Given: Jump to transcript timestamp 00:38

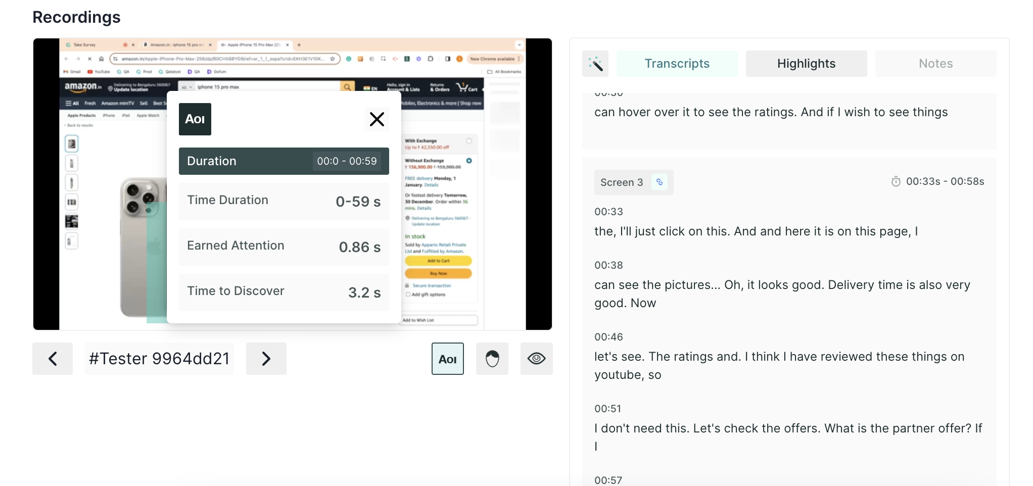Looking at the screenshot, I should (608, 265).
